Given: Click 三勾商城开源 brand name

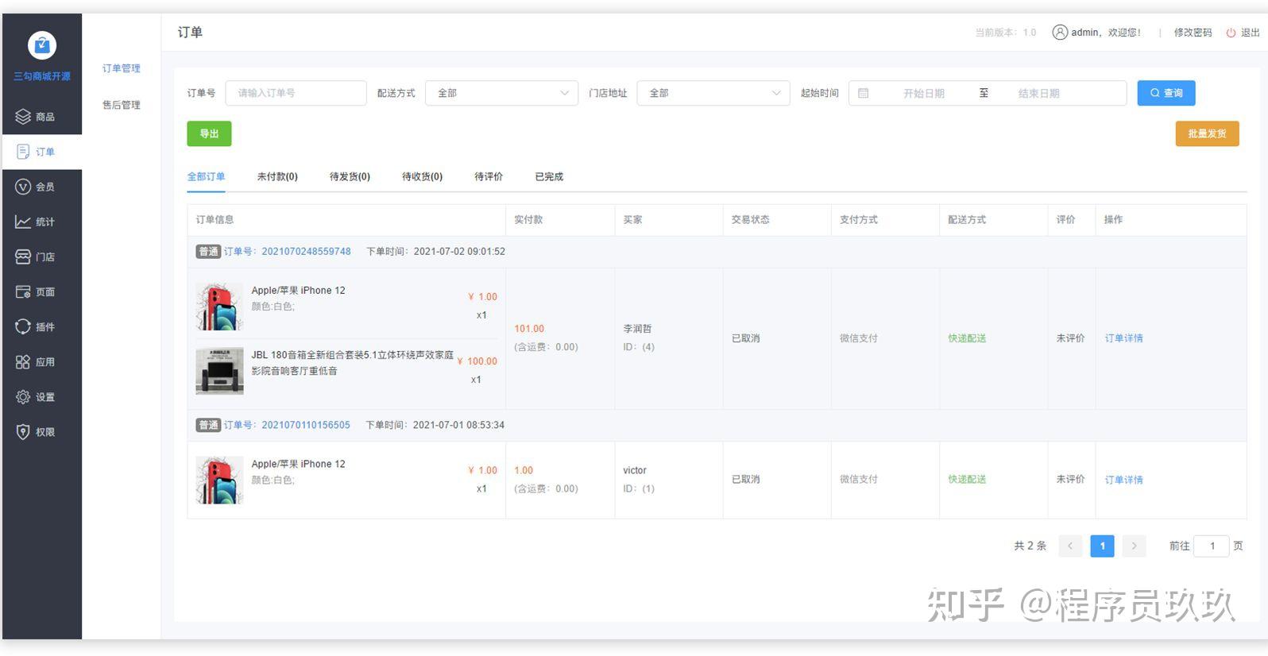Looking at the screenshot, I should [42, 76].
